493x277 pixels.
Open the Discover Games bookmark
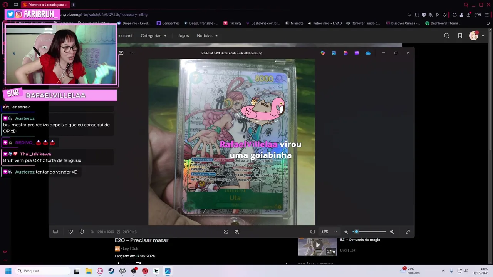pyautogui.click(x=403, y=23)
